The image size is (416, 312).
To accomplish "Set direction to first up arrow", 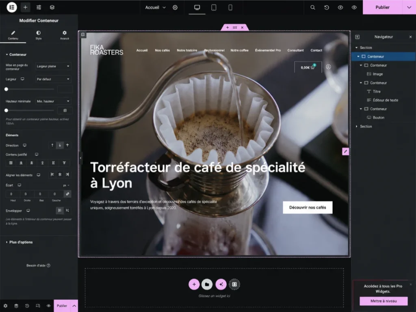I will pos(52,145).
